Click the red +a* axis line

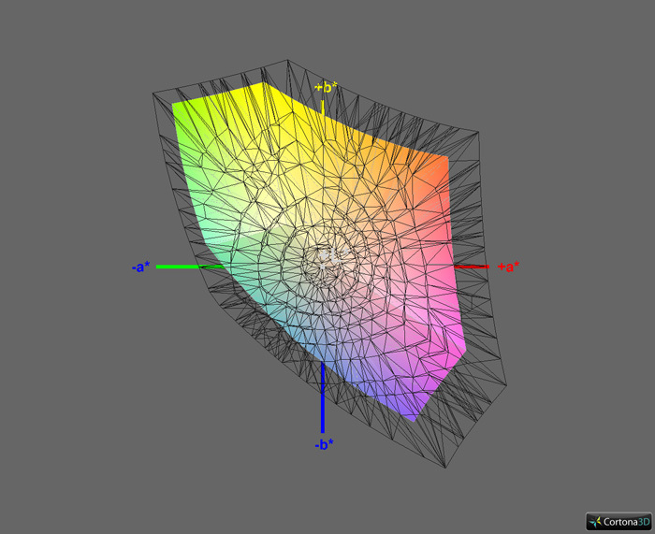click(472, 267)
